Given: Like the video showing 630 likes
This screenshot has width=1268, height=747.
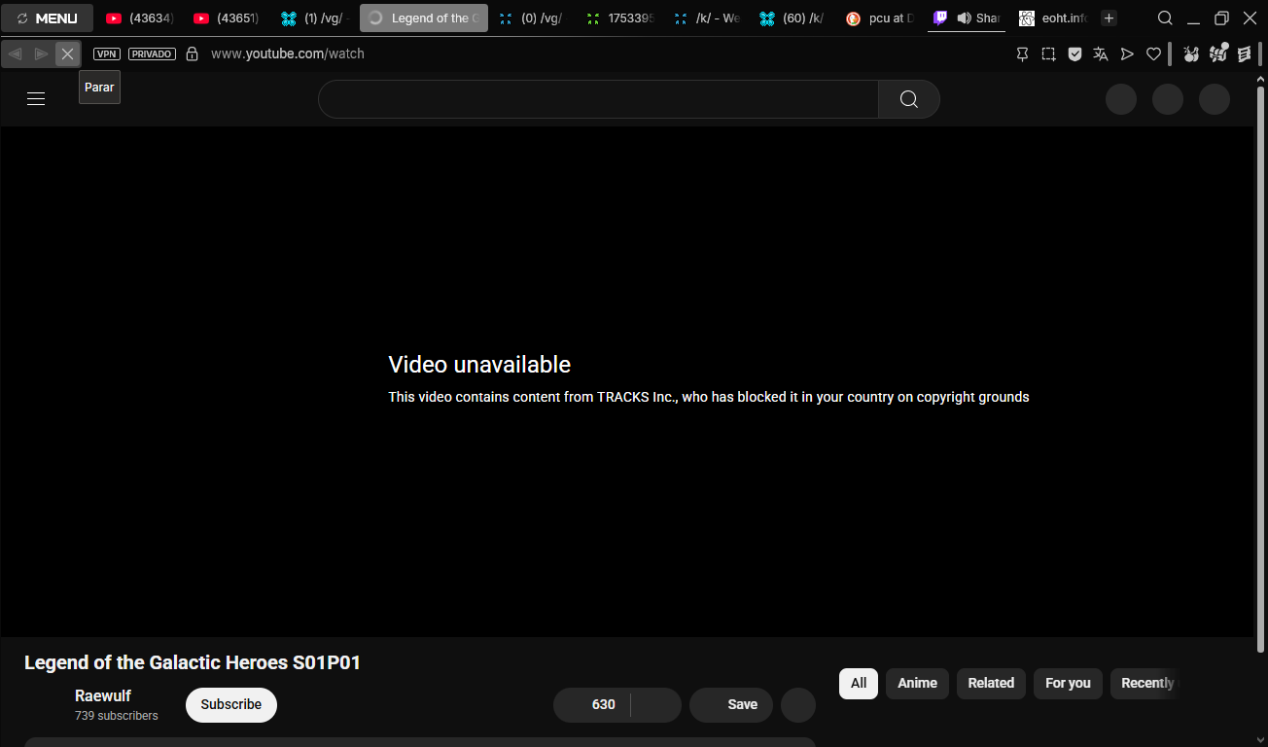Looking at the screenshot, I should pos(592,705).
